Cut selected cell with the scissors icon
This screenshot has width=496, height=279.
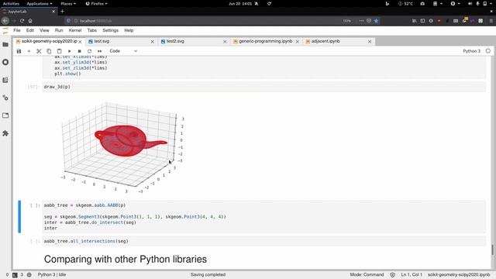[x=39, y=51]
